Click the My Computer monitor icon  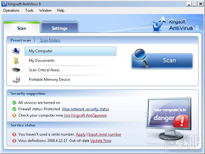coord(16,51)
